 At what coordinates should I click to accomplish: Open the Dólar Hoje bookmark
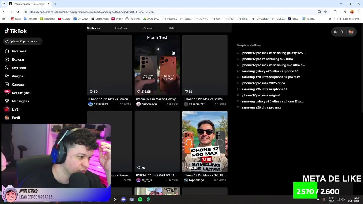tap(47, 19)
